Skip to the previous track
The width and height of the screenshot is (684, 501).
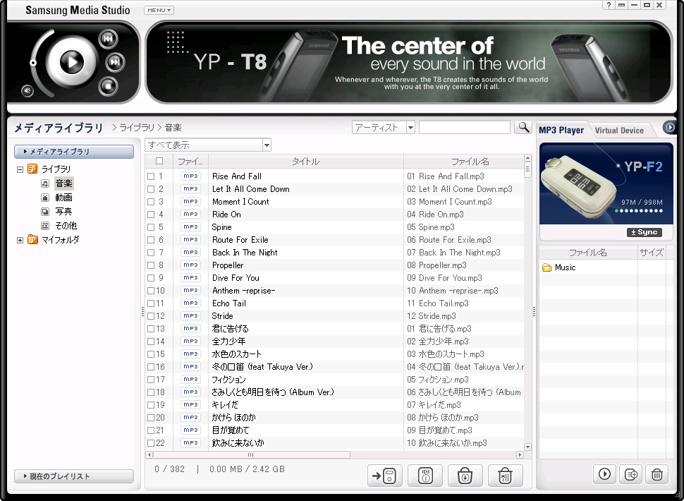pyautogui.click(x=108, y=39)
